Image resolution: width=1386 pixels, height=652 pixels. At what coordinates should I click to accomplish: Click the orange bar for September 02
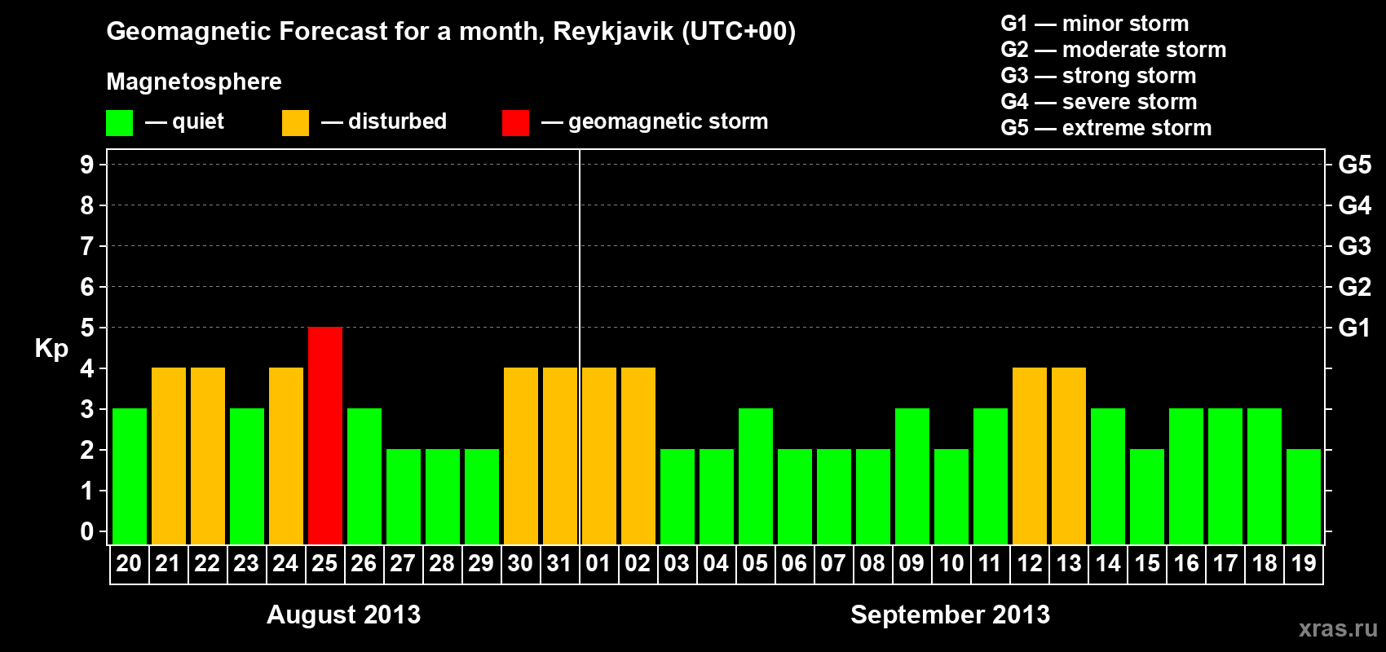[x=638, y=456]
